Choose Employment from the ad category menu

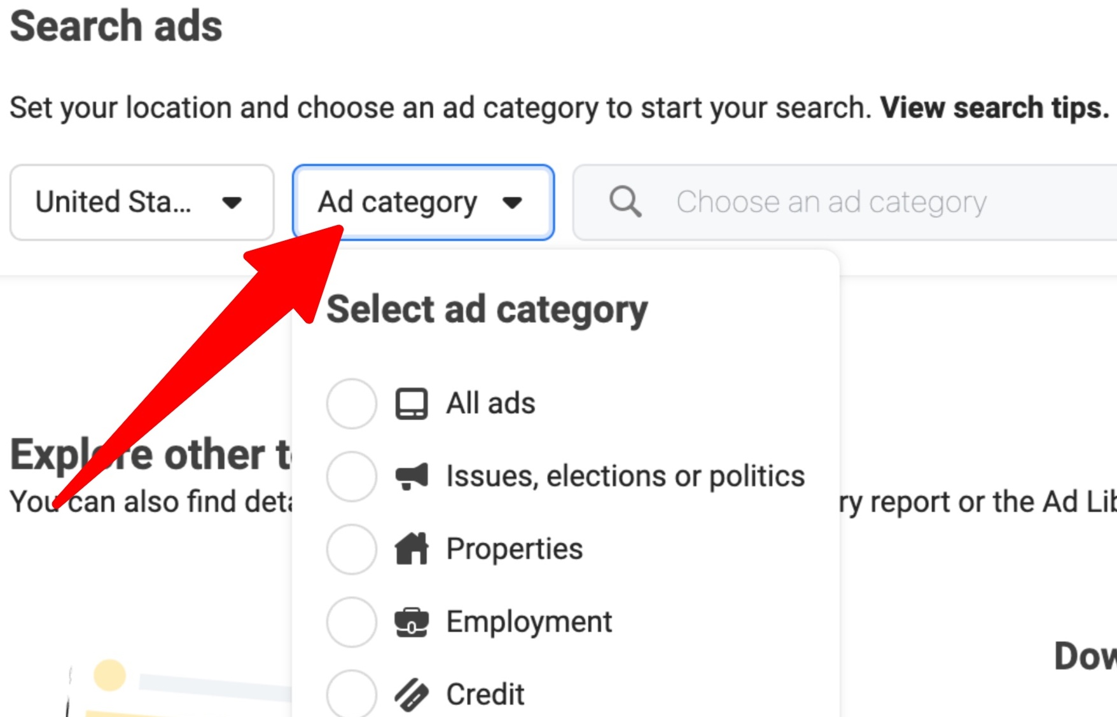(x=529, y=622)
